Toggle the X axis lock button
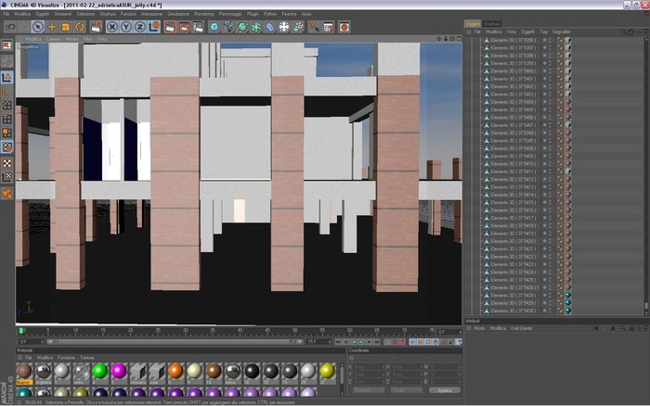Viewport: 650px width, 406px height. [112, 27]
